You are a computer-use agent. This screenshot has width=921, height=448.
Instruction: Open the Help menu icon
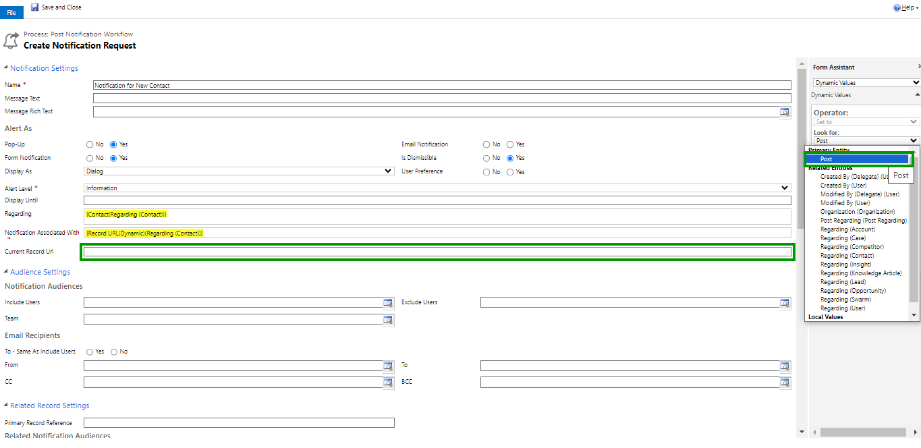coord(897,7)
